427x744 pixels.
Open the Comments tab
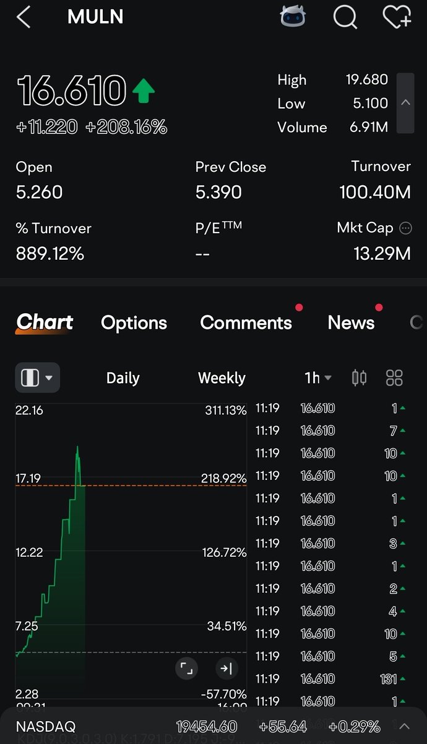click(246, 323)
